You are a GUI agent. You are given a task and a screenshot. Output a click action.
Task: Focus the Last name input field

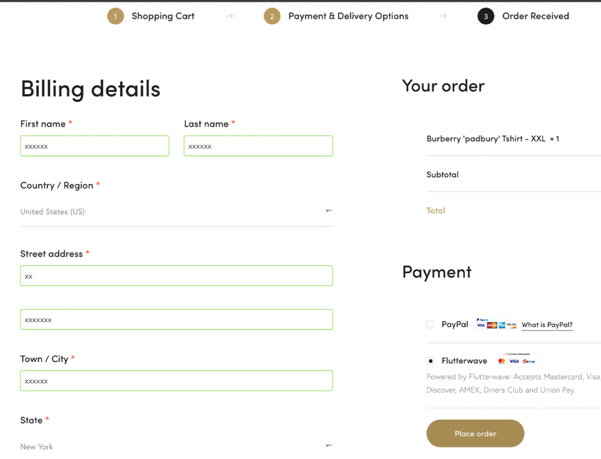[x=258, y=146]
